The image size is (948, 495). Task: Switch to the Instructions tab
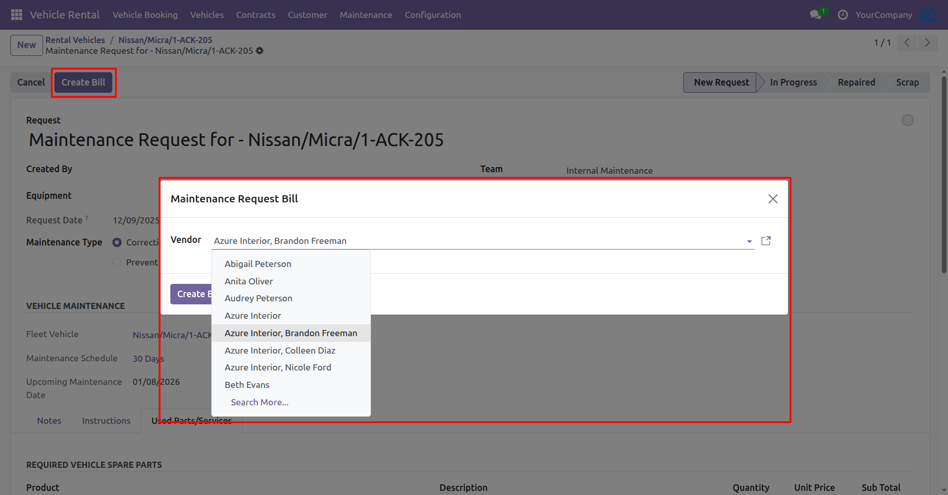(x=106, y=421)
